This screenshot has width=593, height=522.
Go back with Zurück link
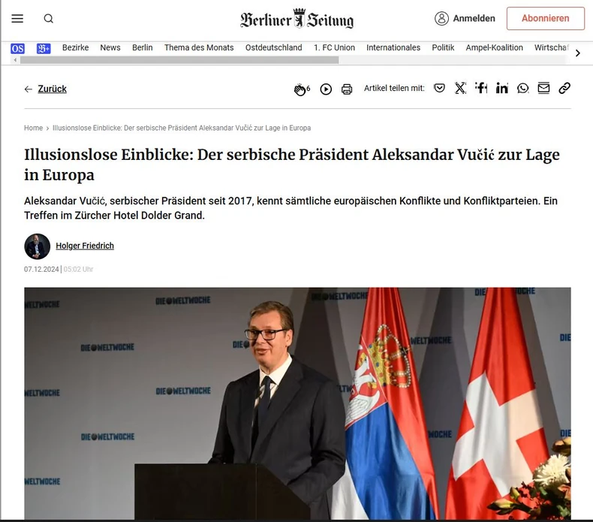coord(45,89)
